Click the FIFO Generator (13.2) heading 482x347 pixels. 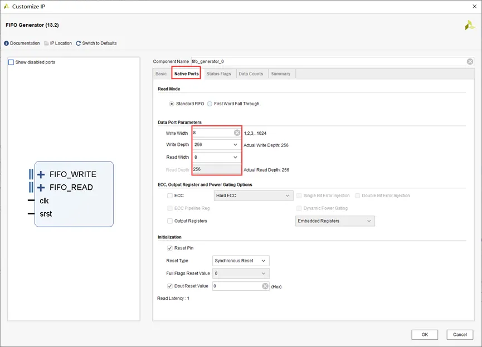click(32, 25)
